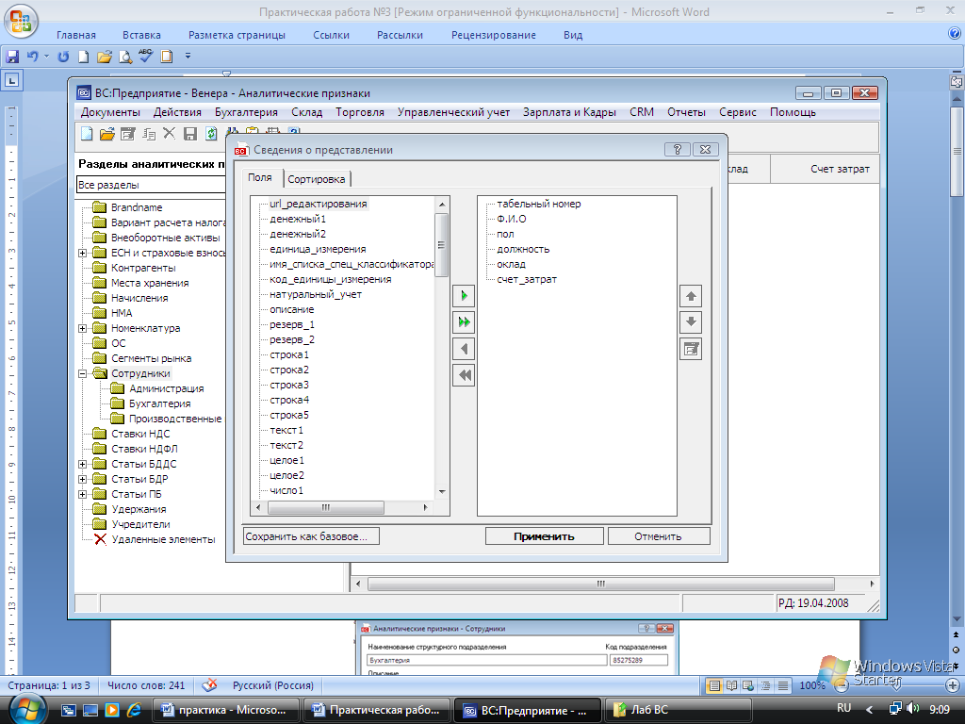Select должность in chosen fields list

[x=523, y=249]
